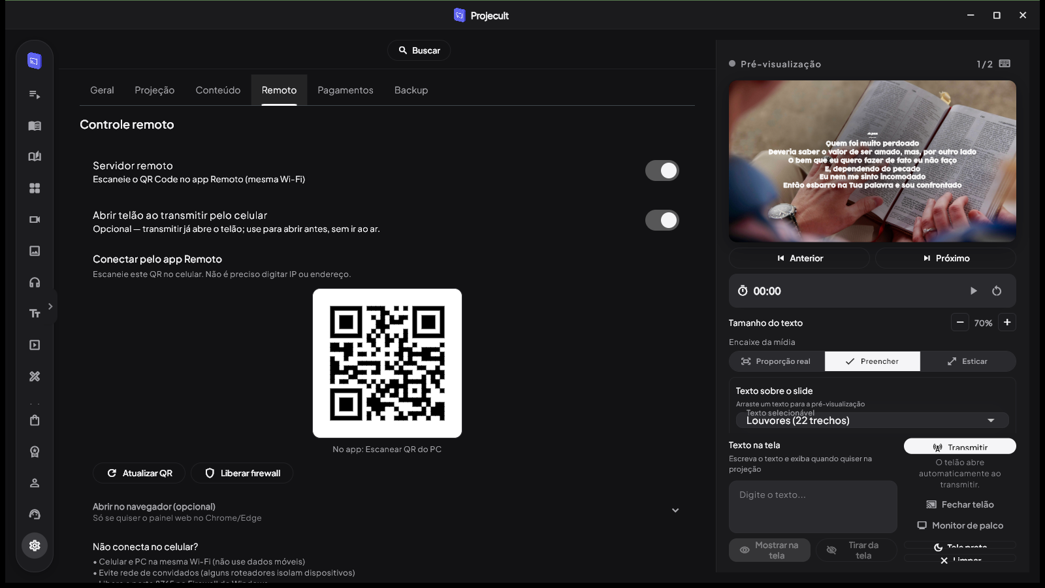Open the shopping bag sidebar icon
The width and height of the screenshot is (1045, 588).
click(x=35, y=420)
